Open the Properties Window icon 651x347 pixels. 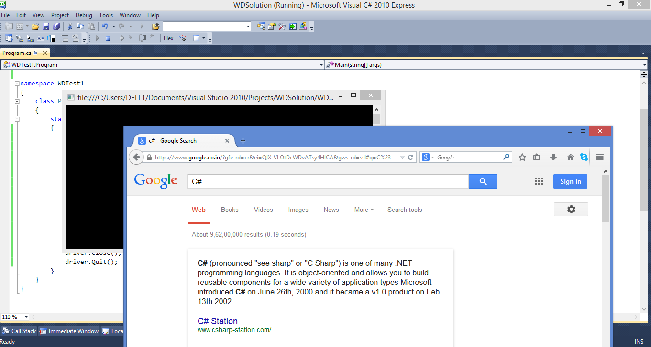coord(271,26)
